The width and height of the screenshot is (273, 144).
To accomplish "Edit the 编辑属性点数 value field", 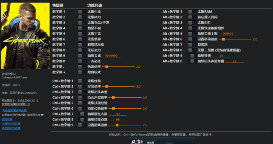I will pyautogui.click(x=118, y=114).
